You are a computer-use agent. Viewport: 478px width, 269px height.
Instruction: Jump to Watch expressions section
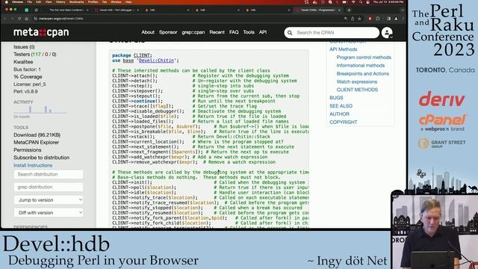pyautogui.click(x=357, y=81)
